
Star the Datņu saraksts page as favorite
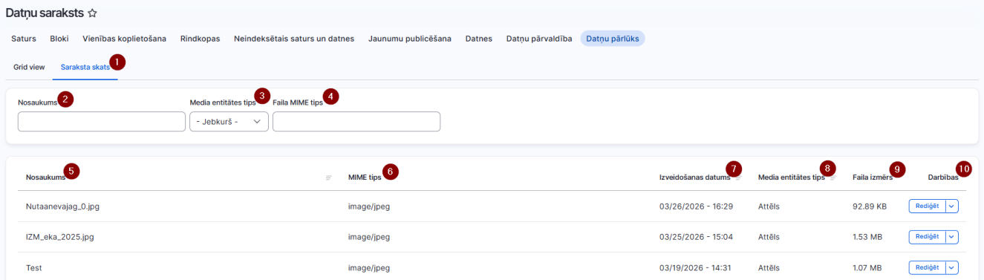click(92, 13)
